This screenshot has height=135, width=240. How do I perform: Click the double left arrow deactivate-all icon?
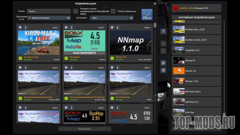(163, 70)
